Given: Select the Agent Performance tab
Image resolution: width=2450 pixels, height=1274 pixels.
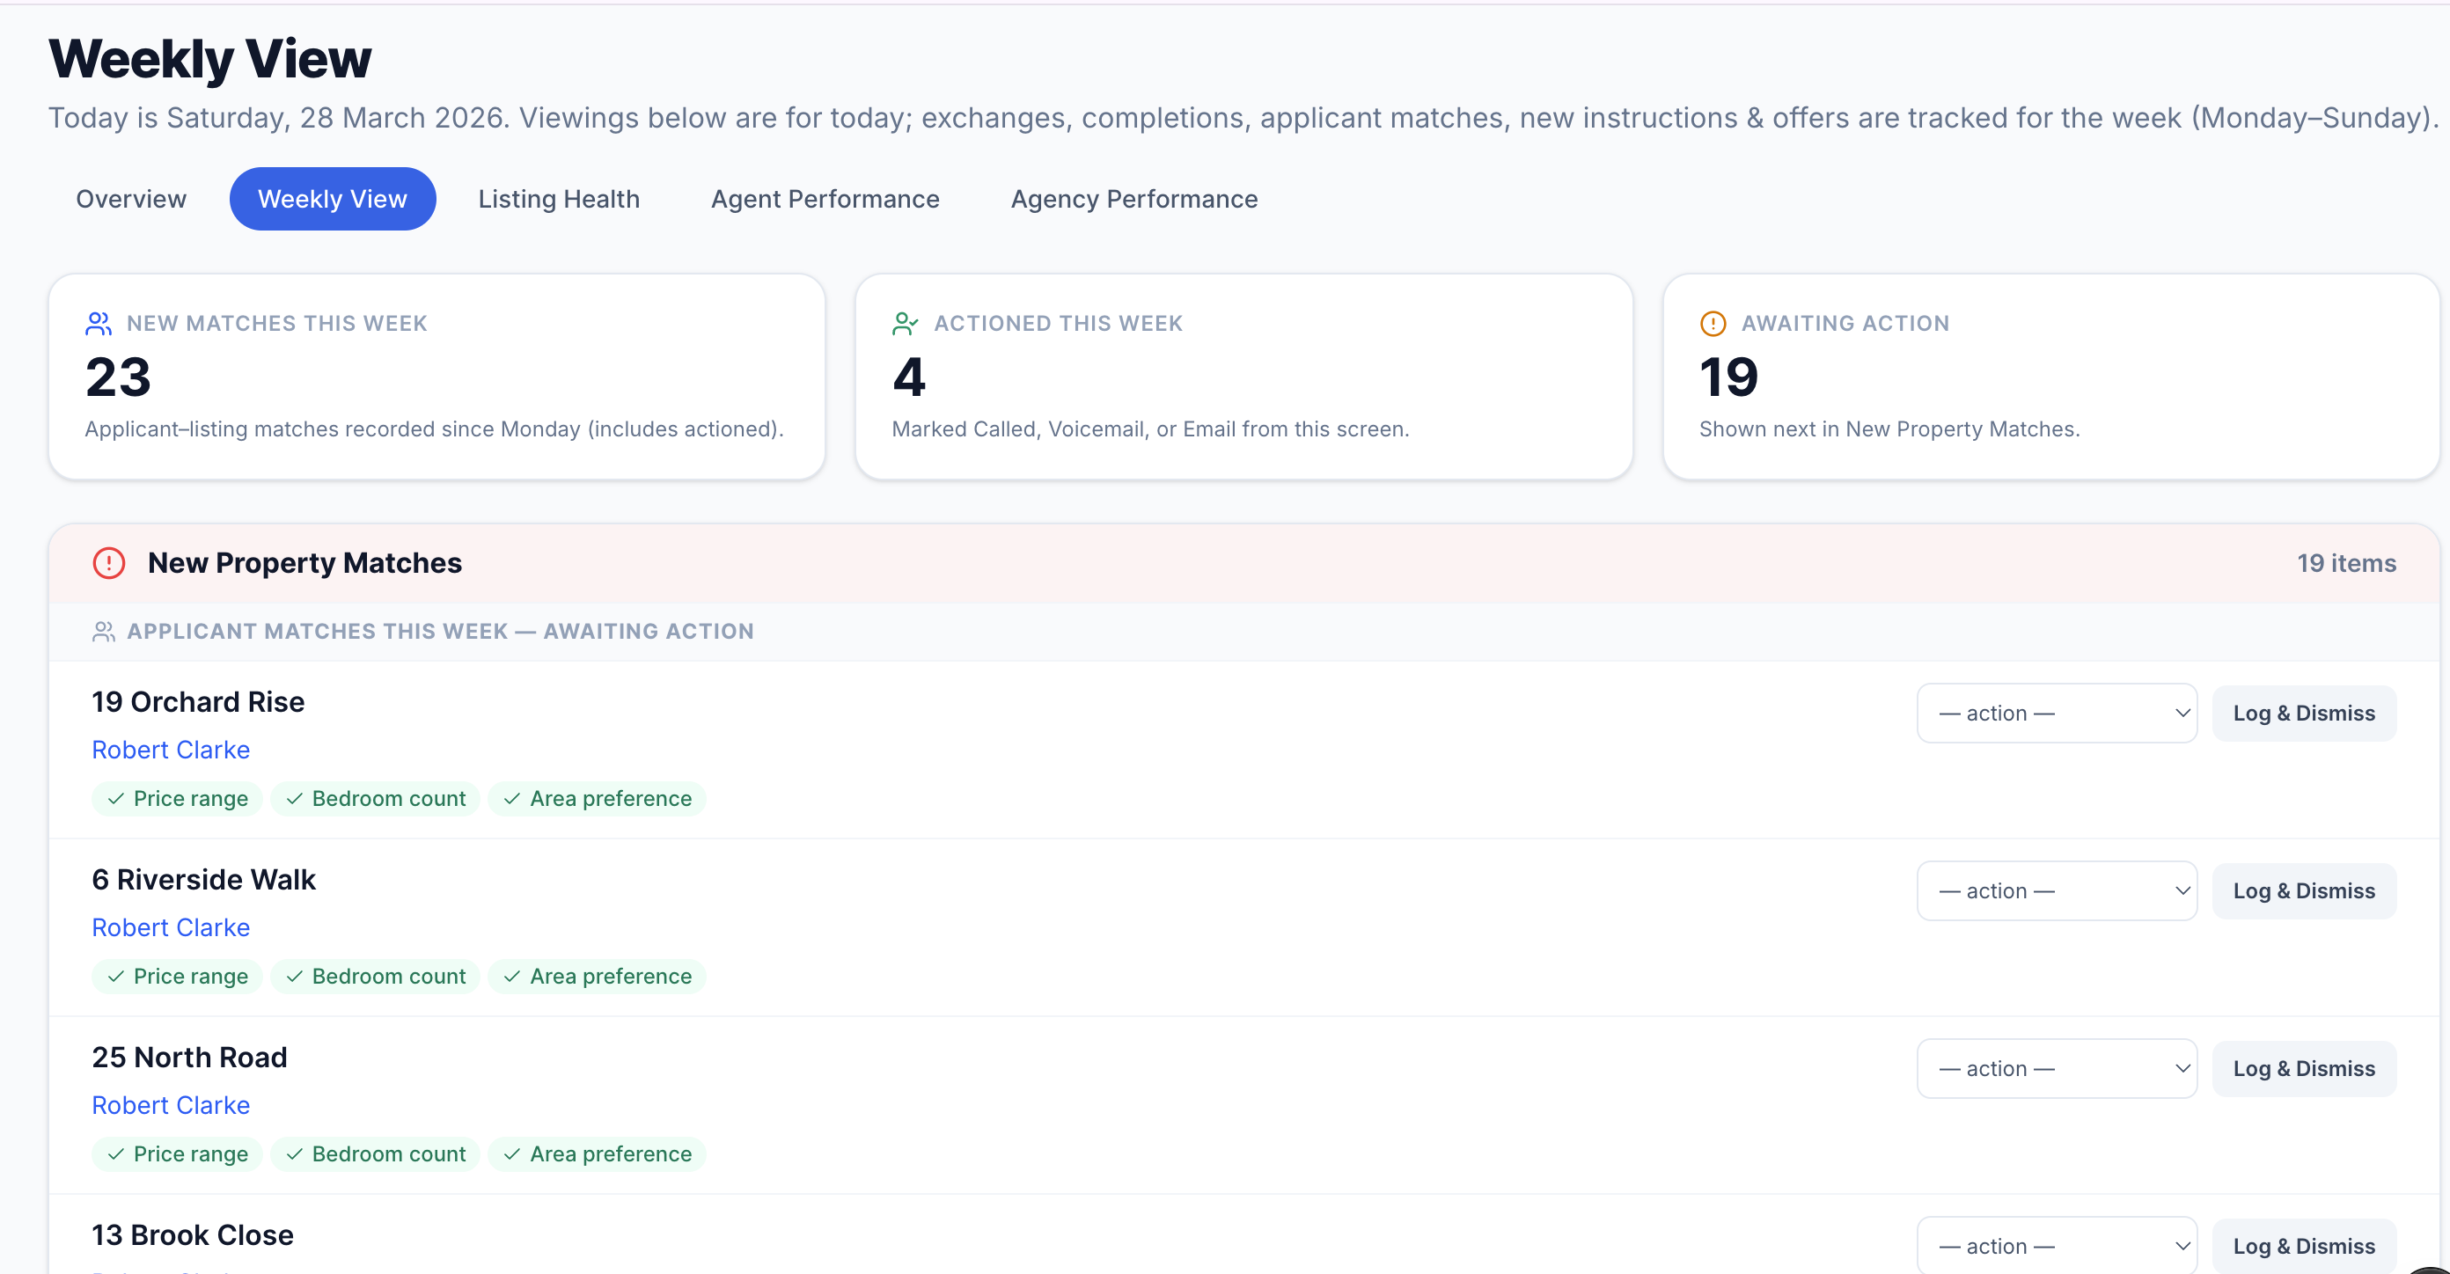Looking at the screenshot, I should click(x=825, y=199).
